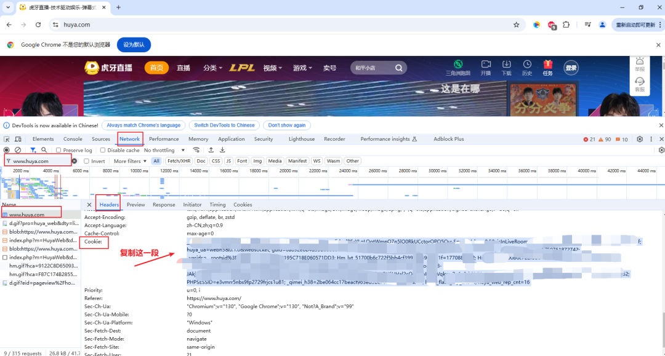Open the Response tab of request

pyautogui.click(x=164, y=205)
